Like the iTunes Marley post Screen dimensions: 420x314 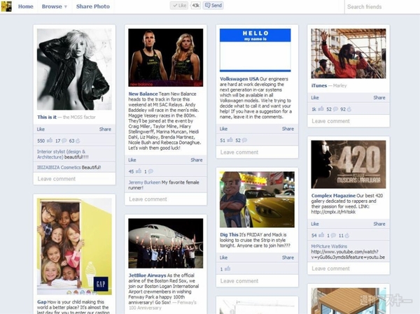315,98
